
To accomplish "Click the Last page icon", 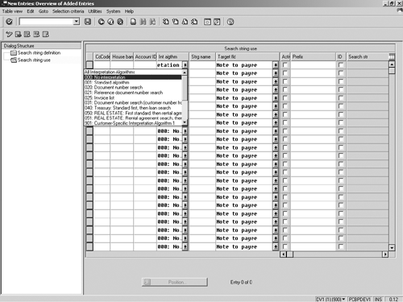I will point(194,22).
